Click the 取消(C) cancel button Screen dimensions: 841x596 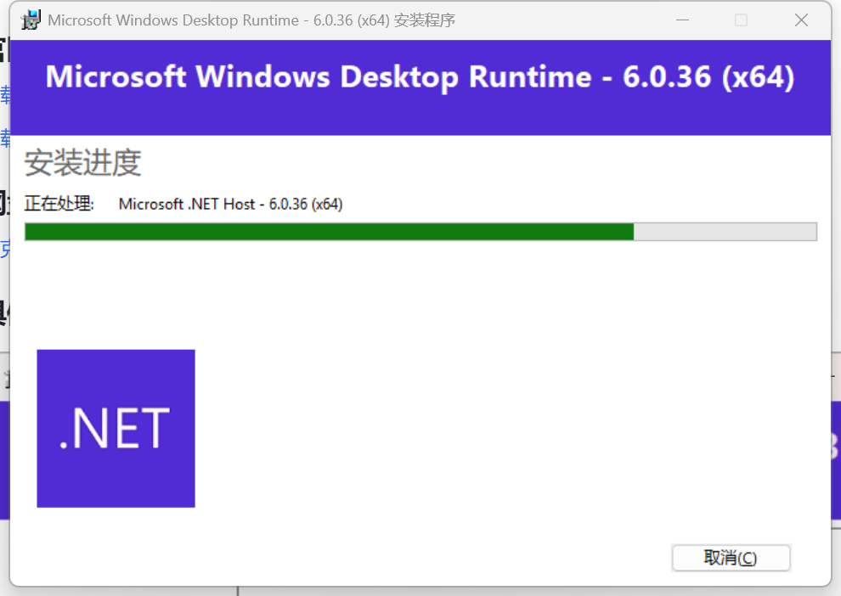731,558
